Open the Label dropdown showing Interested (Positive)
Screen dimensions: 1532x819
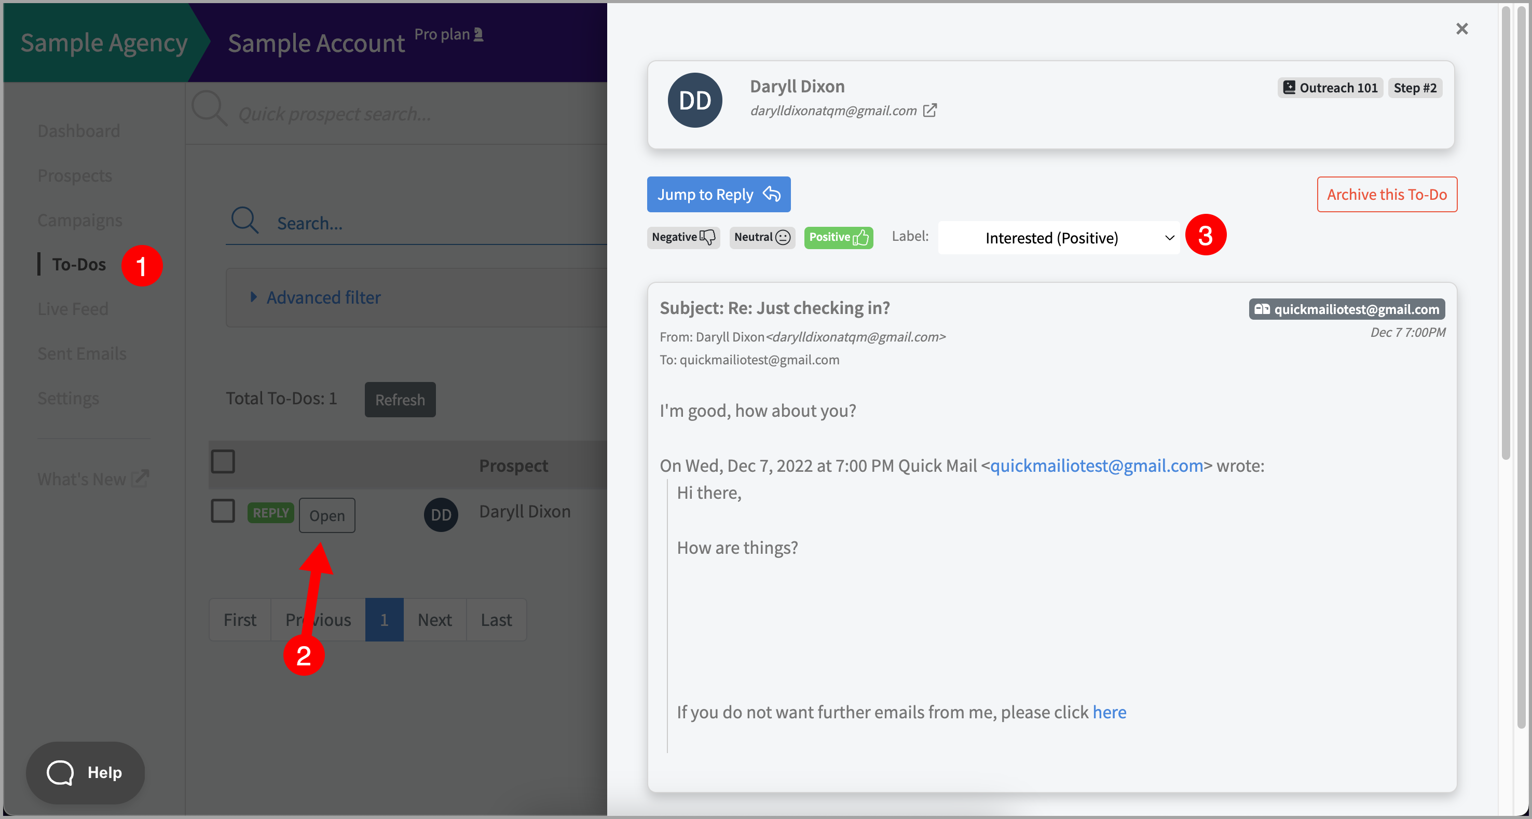coord(1058,238)
